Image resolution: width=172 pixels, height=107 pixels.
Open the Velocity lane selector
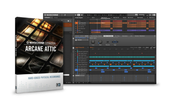click(x=80, y=75)
